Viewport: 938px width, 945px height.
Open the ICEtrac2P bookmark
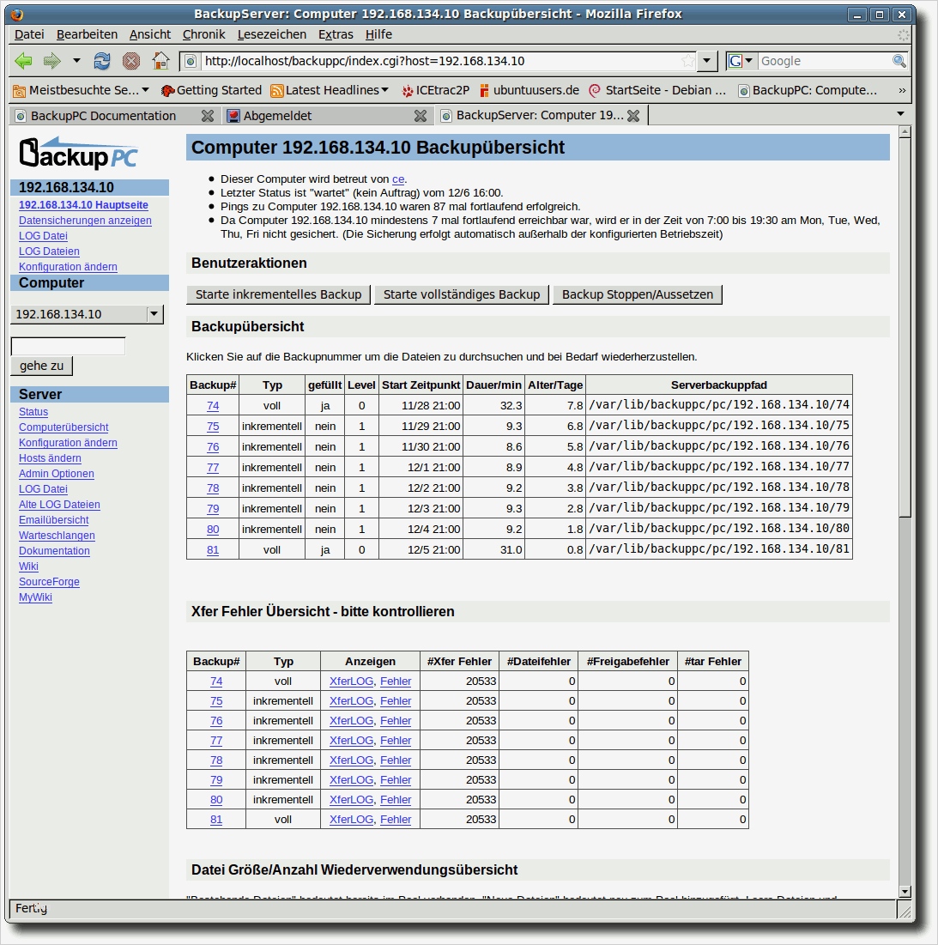tap(435, 90)
